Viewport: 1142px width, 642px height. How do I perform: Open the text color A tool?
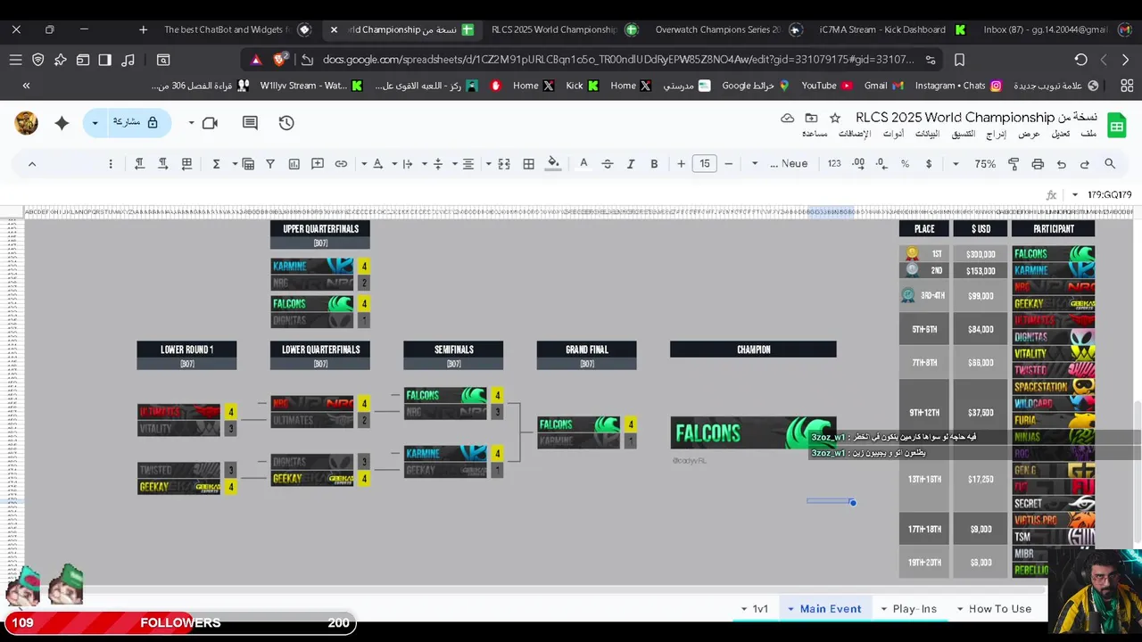point(583,163)
